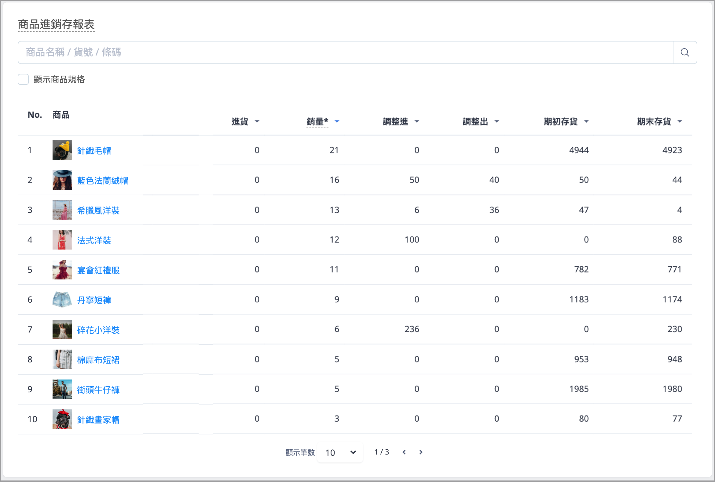
Task: Sort by 期末存貨 column arrow
Action: [680, 121]
